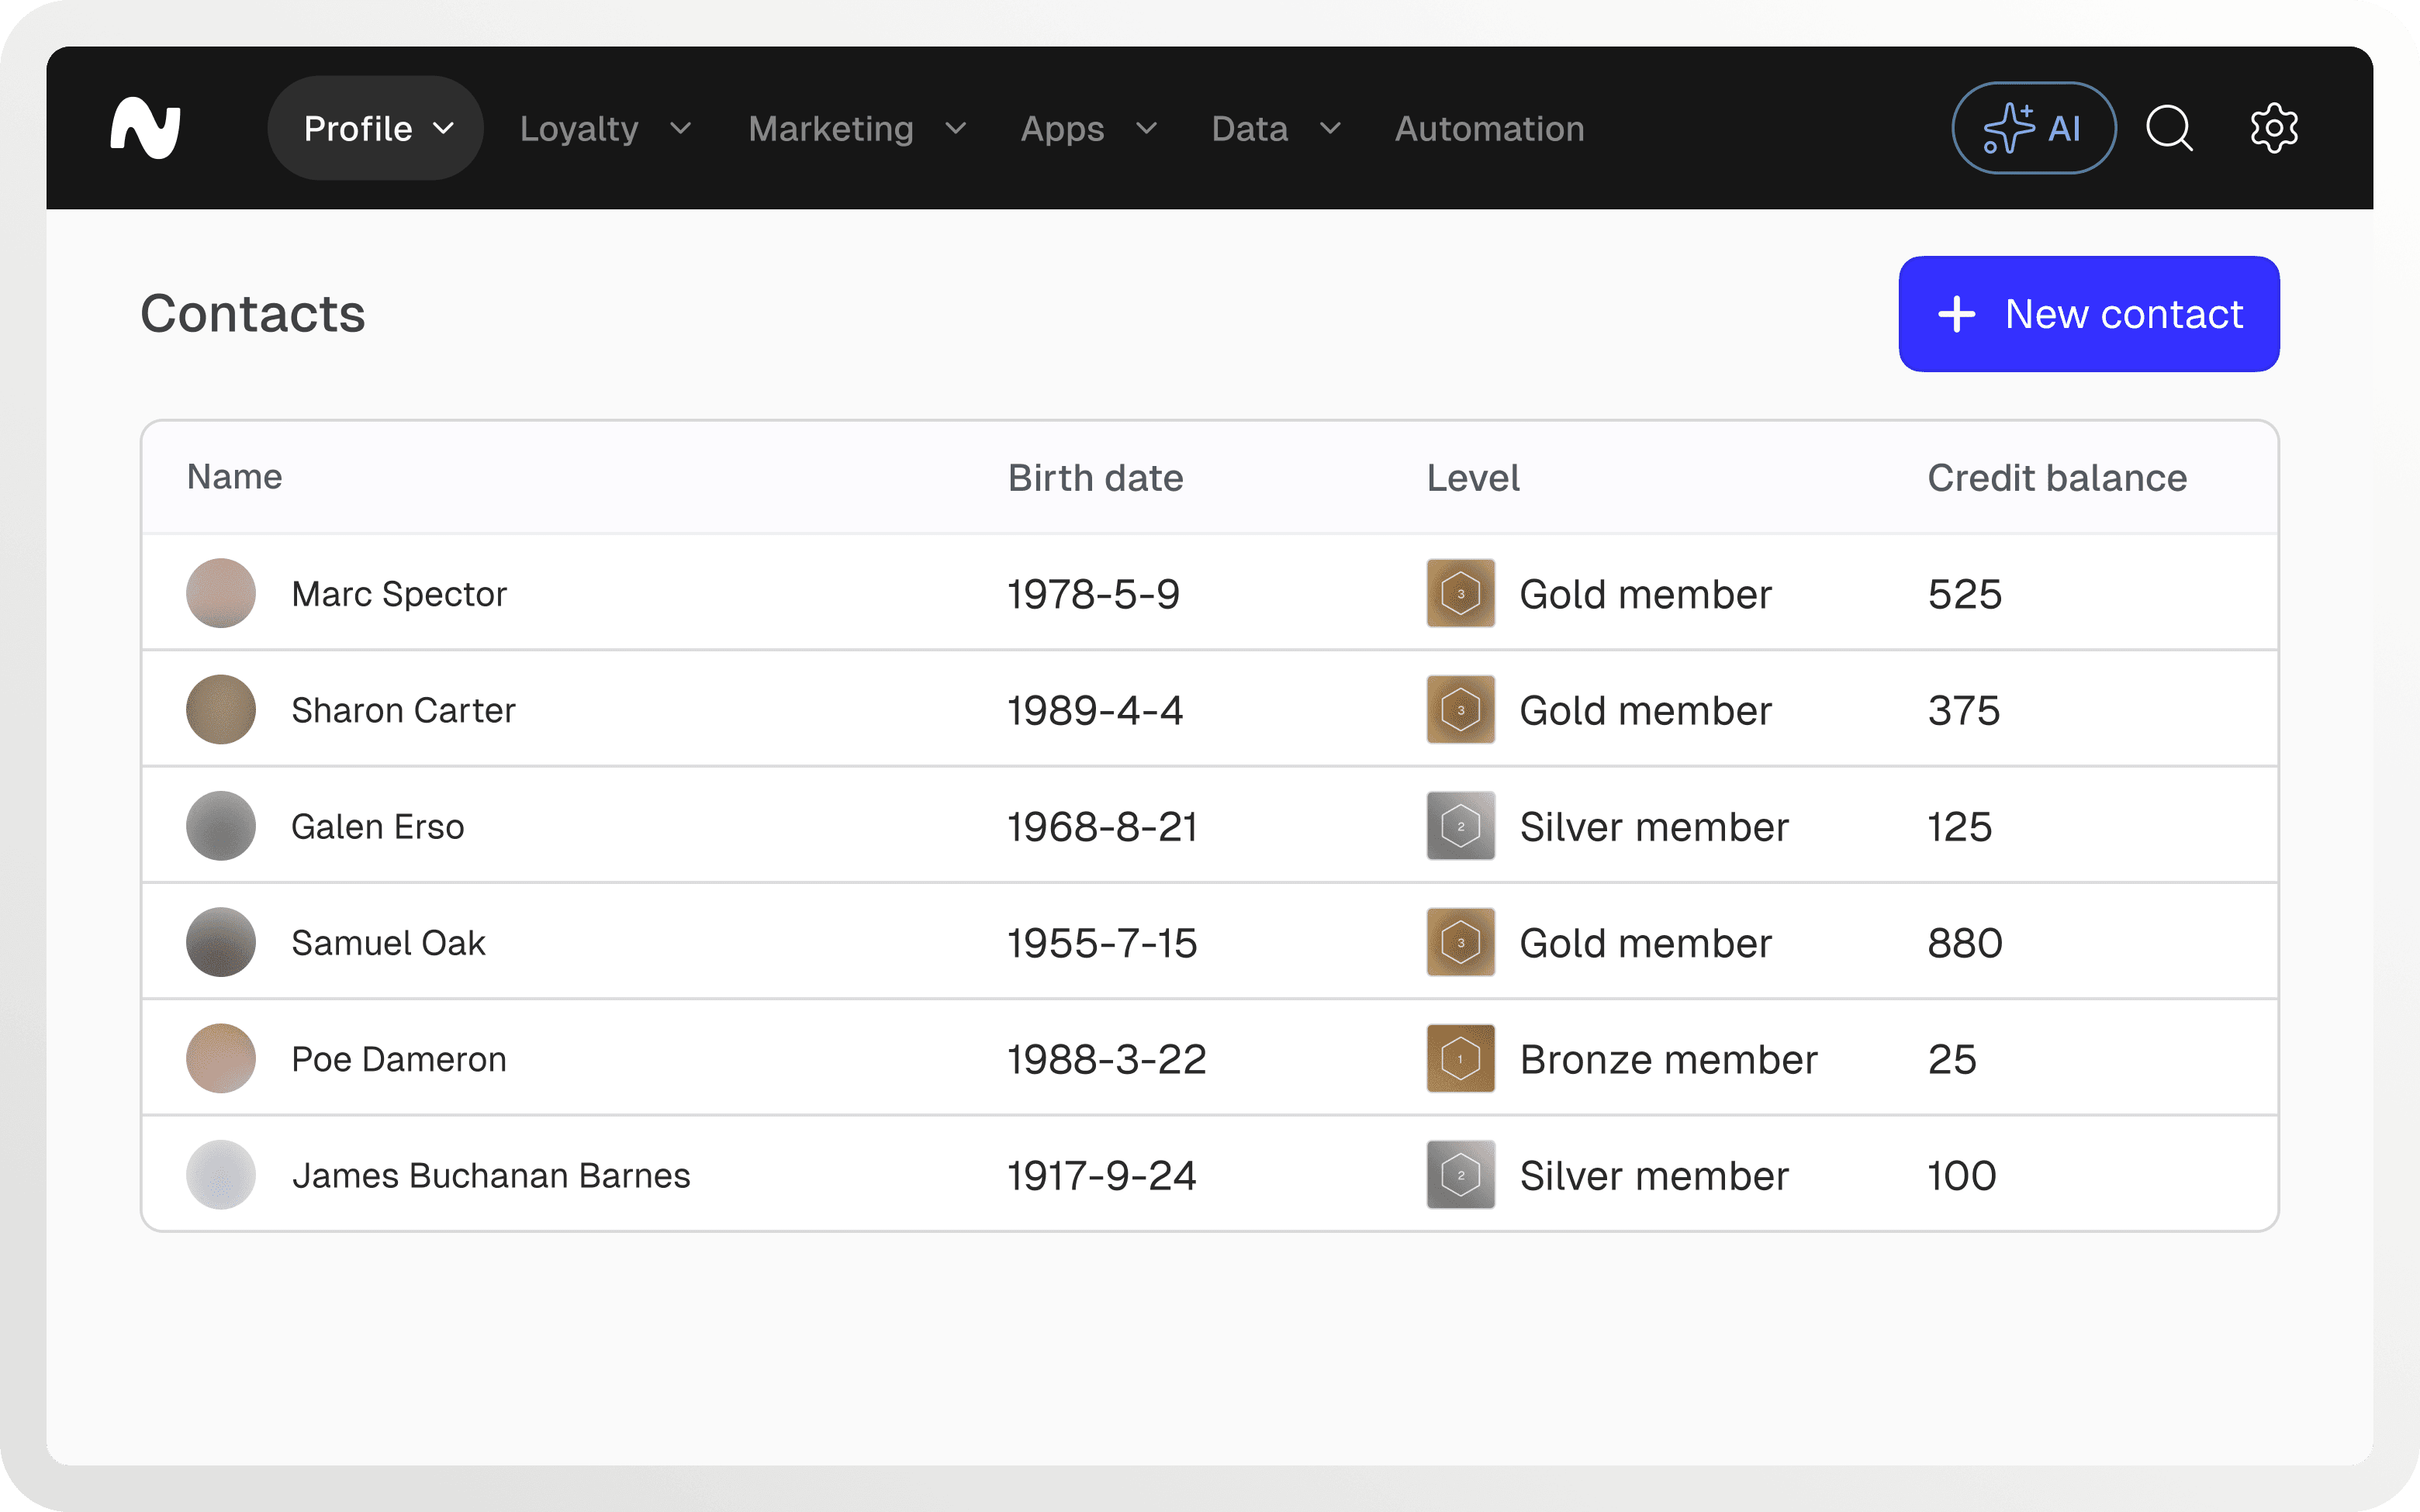The height and width of the screenshot is (1512, 2420).
Task: Open settings via the gear icon
Action: 2274,128
